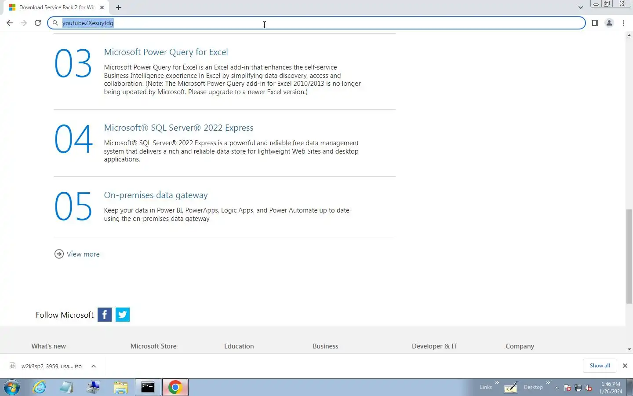Click the page vertical scrollbar thumb
633x396 pixels.
629,257
